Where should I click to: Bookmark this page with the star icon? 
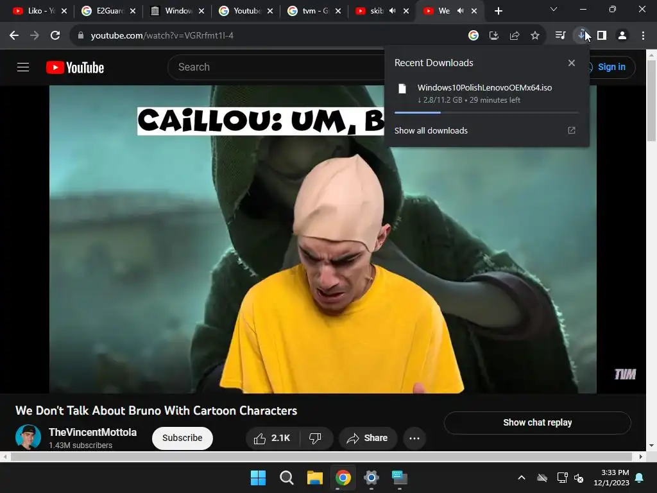[x=534, y=36]
